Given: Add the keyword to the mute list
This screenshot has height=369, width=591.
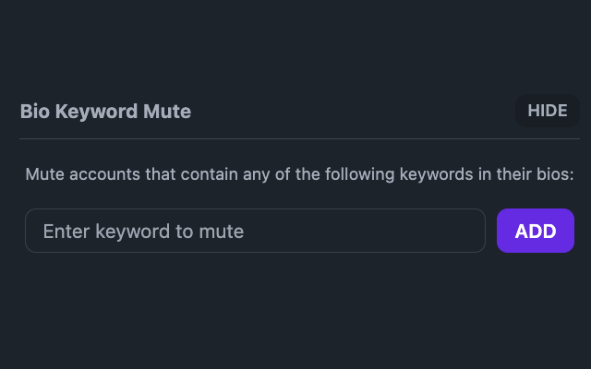Looking at the screenshot, I should 536,231.
